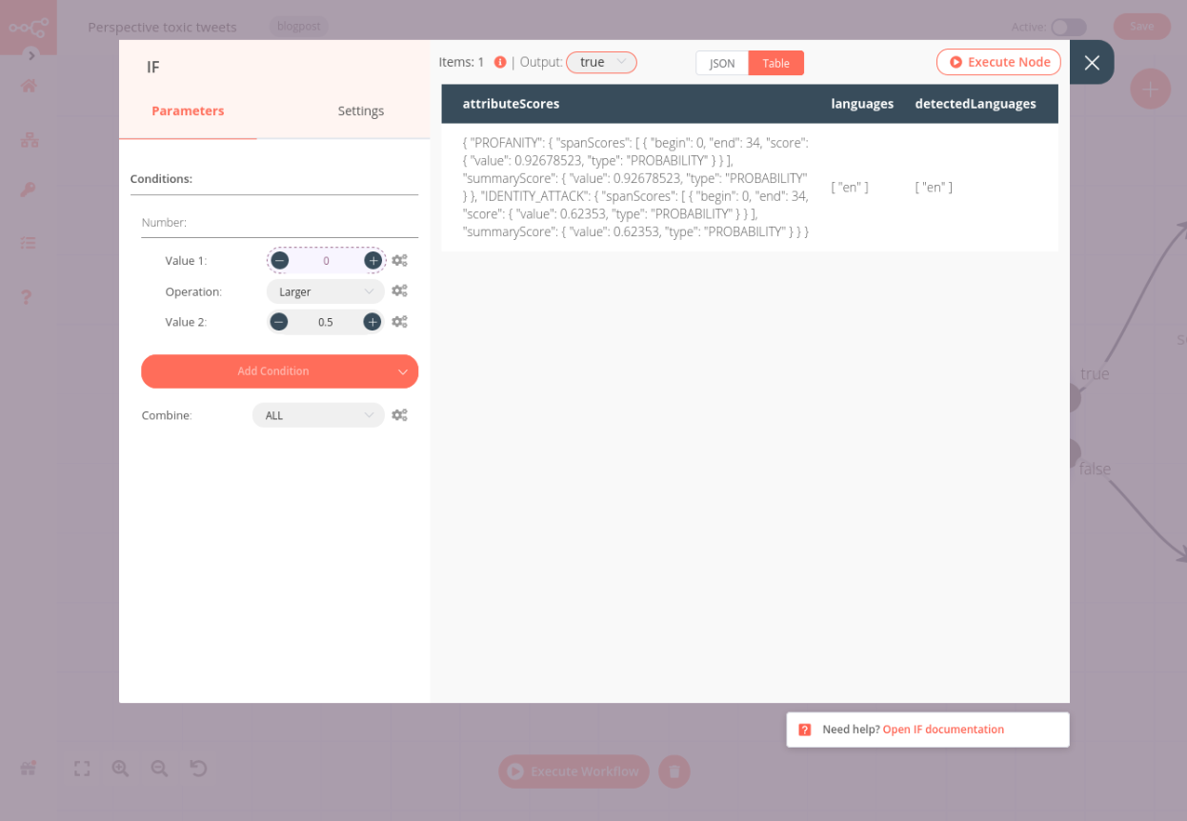1187x821 pixels.
Task: Open the Combine dropdown set to ALL
Action: 318,415
